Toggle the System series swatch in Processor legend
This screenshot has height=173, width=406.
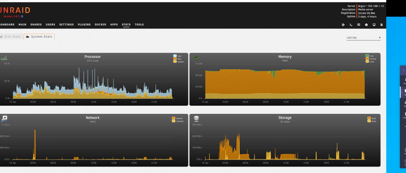pyautogui.click(x=175, y=62)
